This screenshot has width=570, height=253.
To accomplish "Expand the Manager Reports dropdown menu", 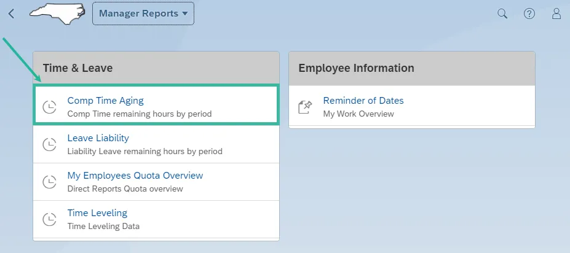I will (x=143, y=14).
